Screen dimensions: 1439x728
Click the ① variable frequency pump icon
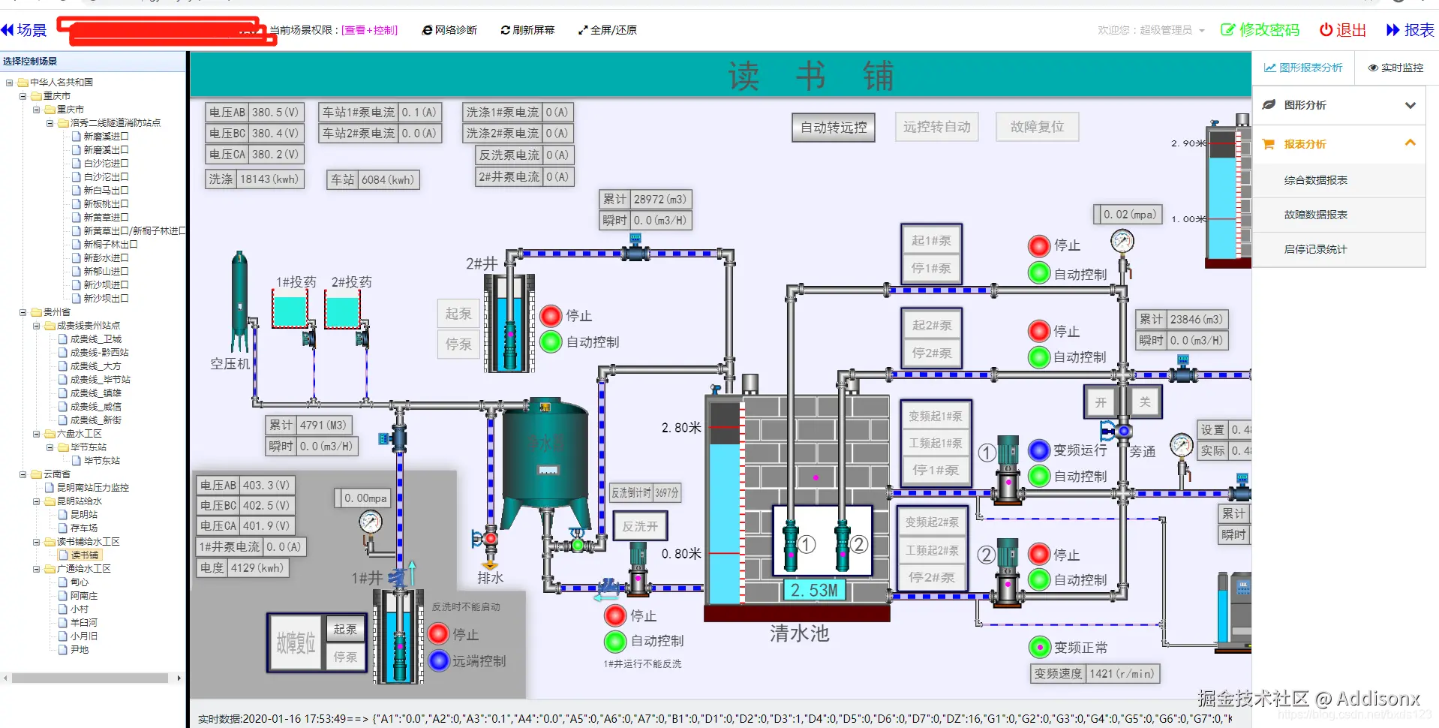click(x=1008, y=469)
